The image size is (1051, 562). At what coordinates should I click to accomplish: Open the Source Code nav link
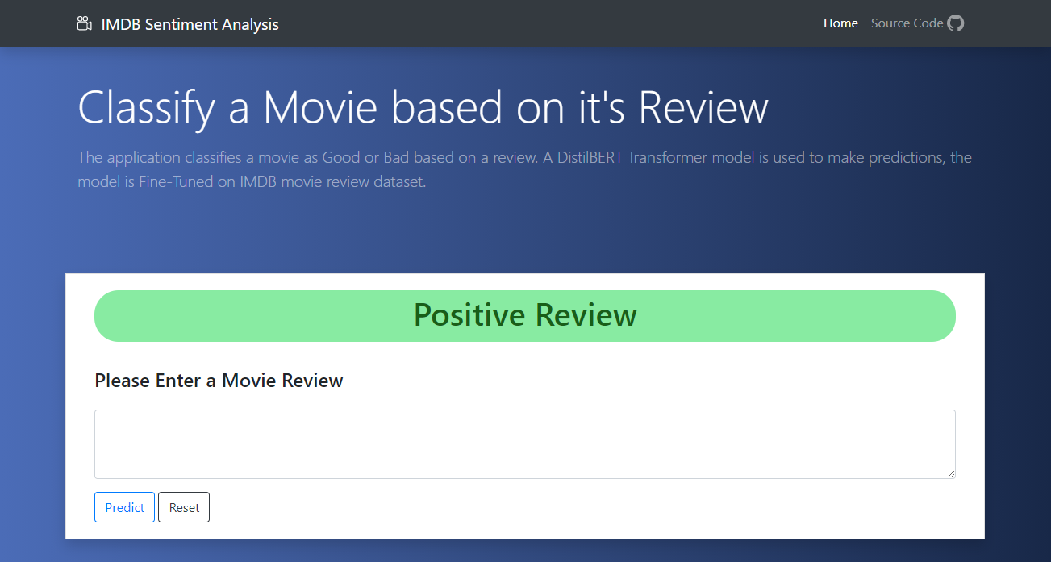click(x=917, y=23)
